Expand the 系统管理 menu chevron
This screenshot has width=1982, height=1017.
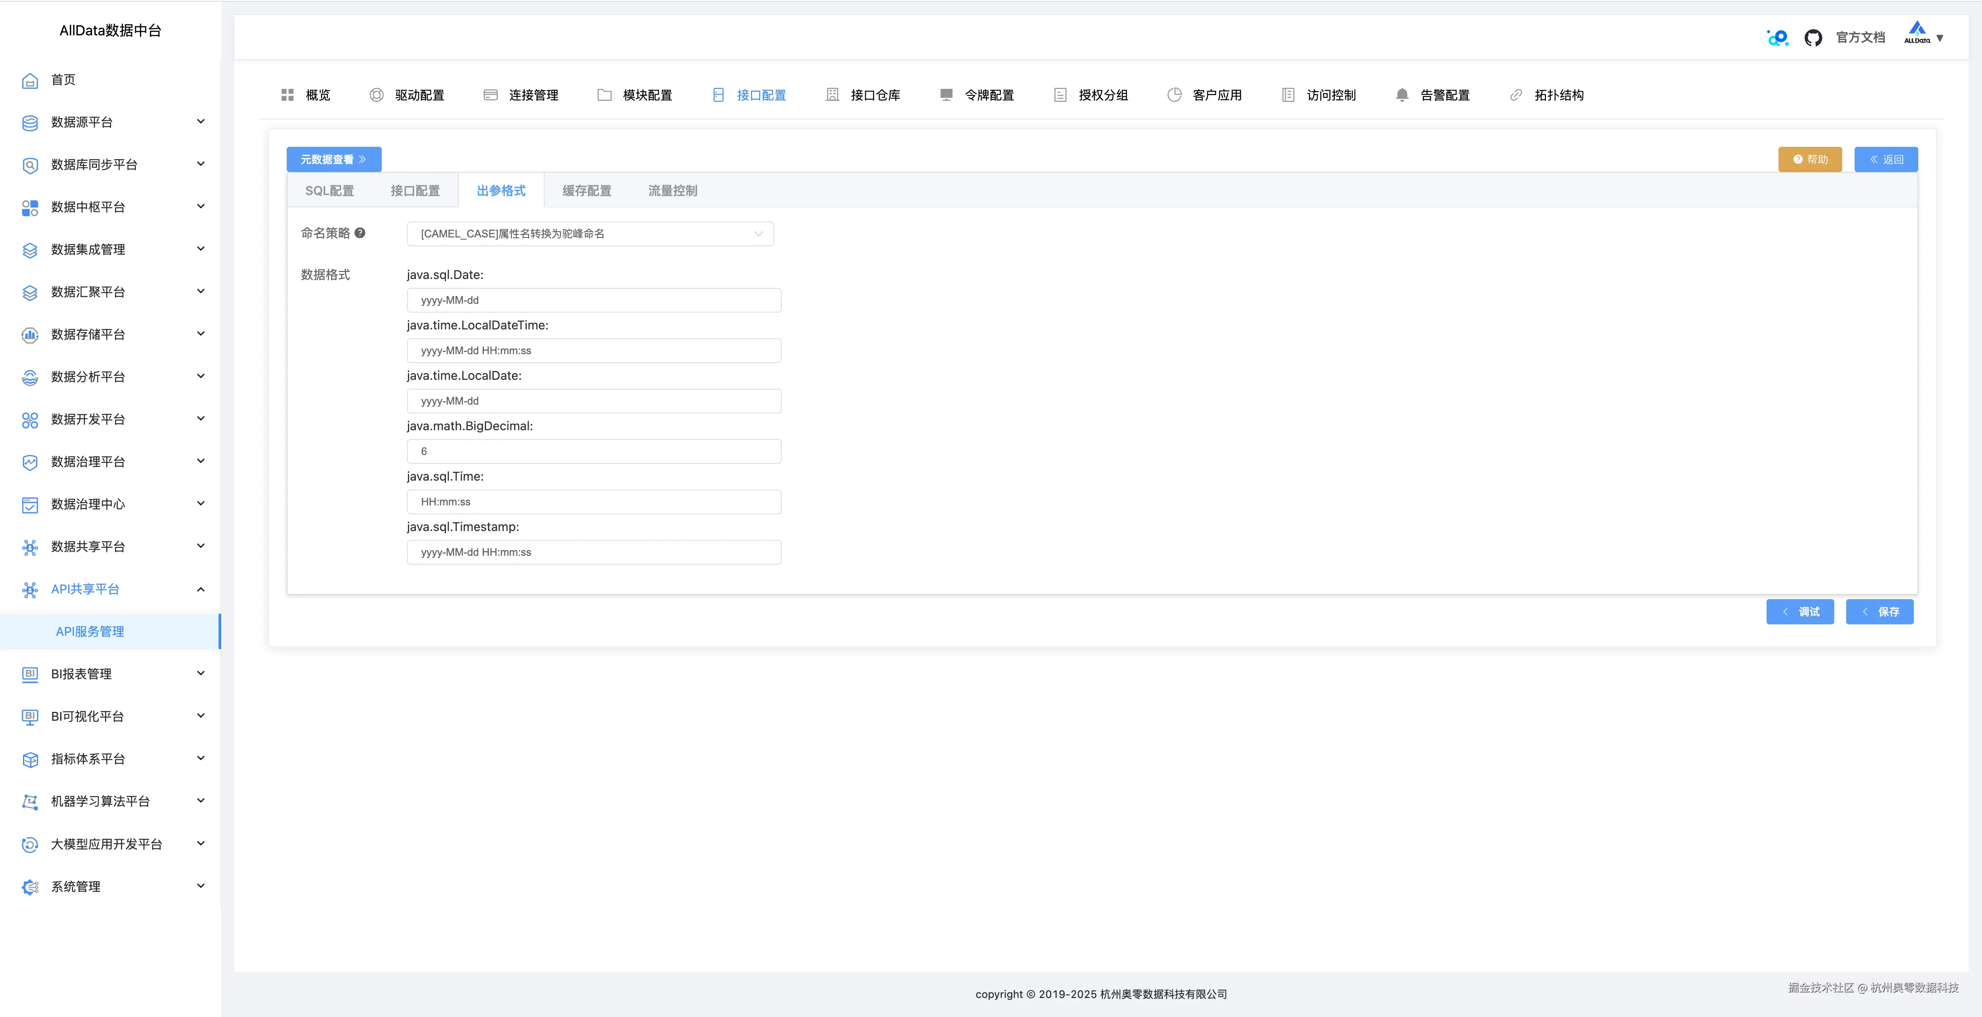pos(201,886)
